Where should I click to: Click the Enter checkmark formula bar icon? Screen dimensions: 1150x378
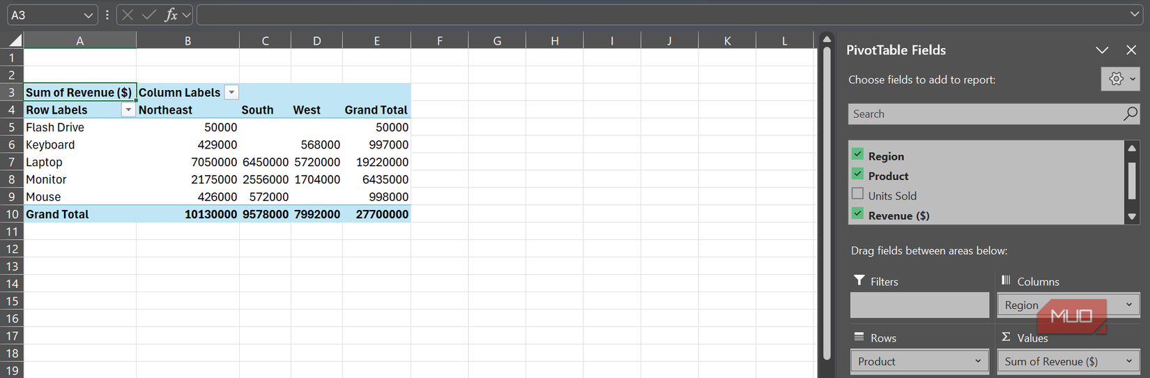click(x=148, y=15)
